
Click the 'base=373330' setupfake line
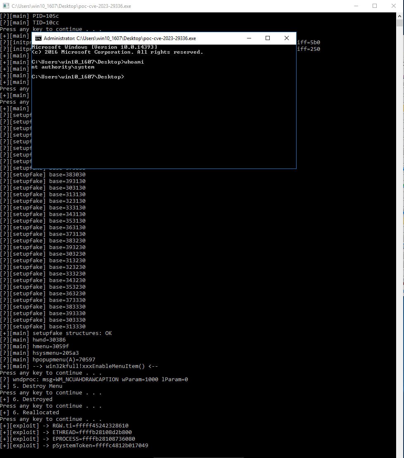click(x=43, y=300)
